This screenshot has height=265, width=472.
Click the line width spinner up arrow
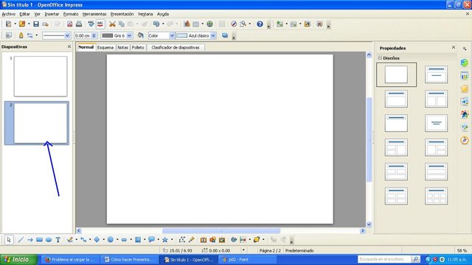click(x=94, y=34)
